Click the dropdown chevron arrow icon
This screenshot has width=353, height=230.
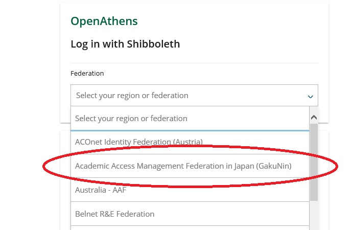click(310, 96)
